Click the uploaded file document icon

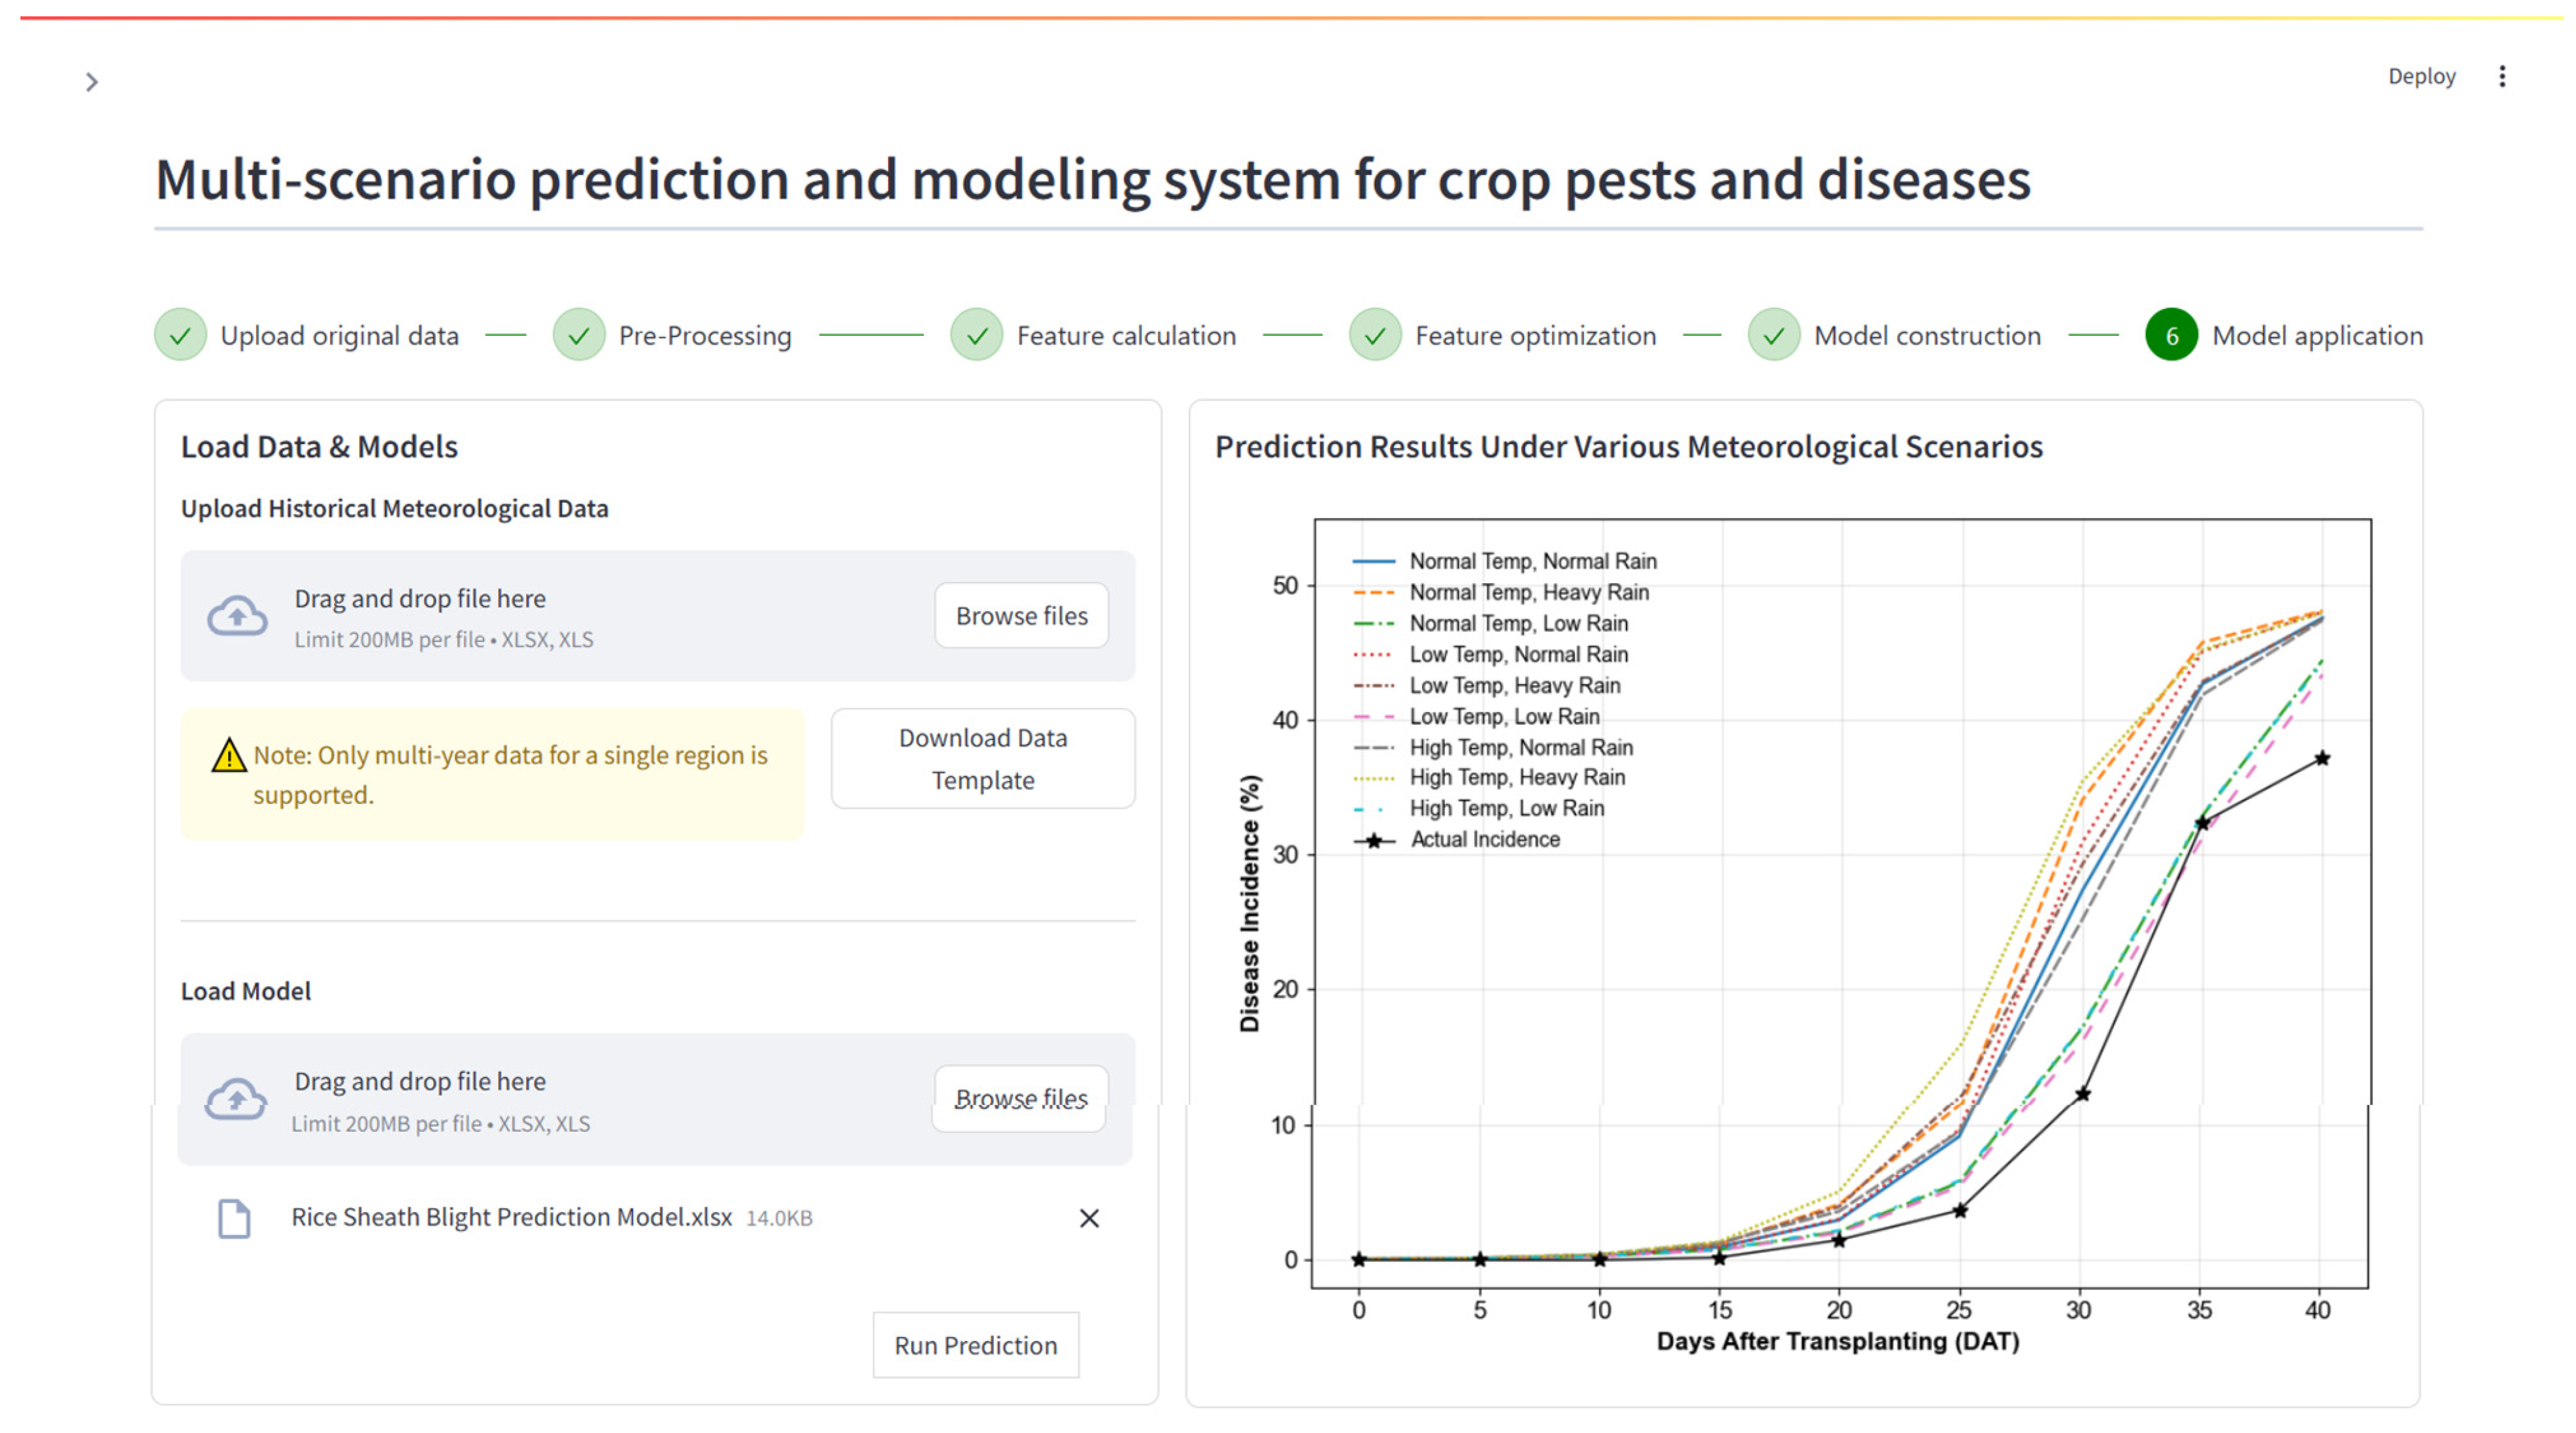point(234,1218)
